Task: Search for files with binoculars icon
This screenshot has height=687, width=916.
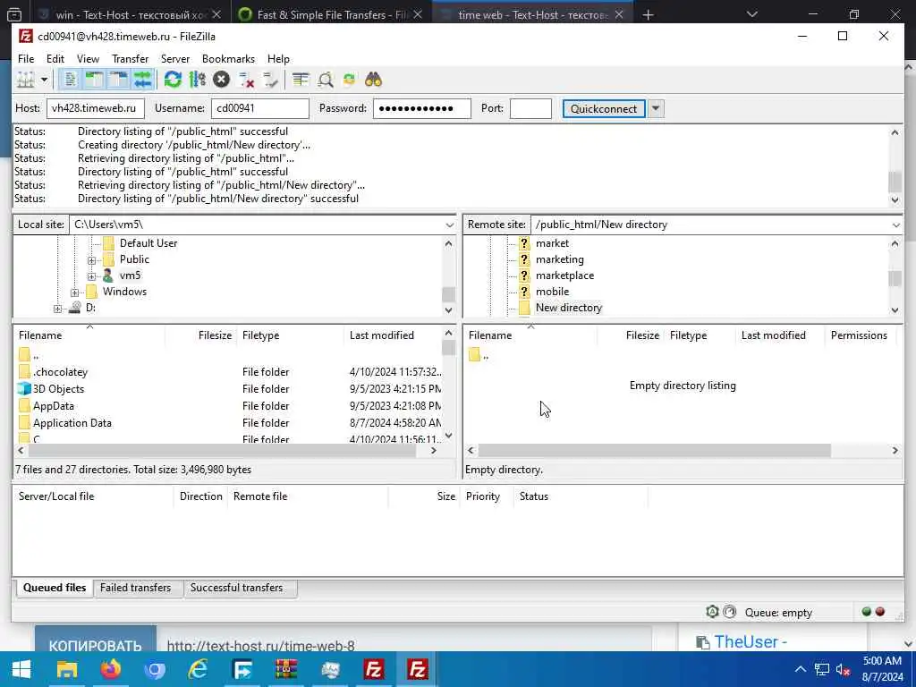Action: pyautogui.click(x=373, y=80)
